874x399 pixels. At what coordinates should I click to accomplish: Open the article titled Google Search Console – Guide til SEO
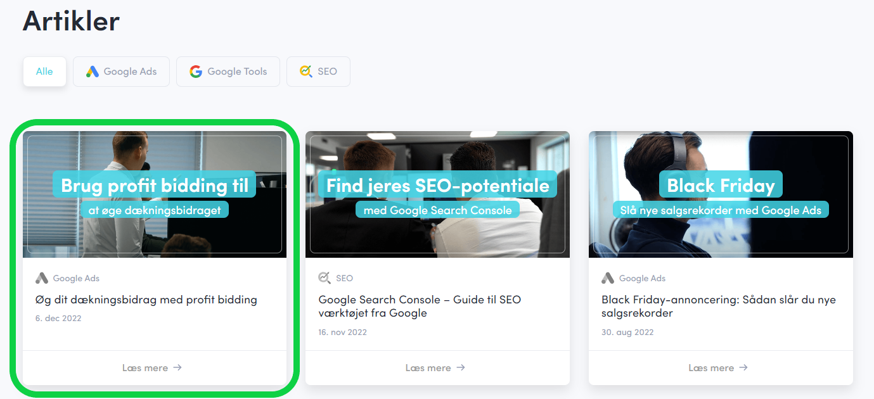tap(420, 306)
